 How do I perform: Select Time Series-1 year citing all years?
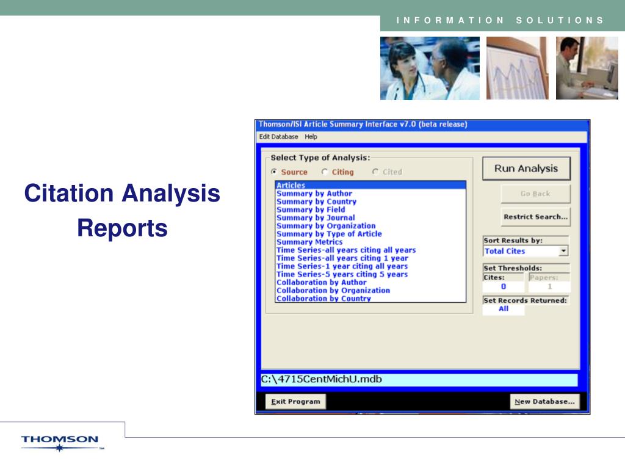(370, 266)
